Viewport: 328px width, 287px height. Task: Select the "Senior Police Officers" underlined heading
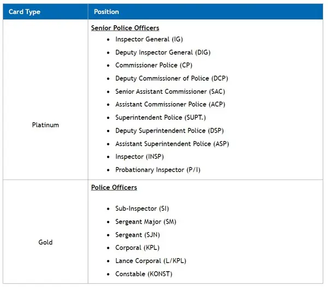coord(125,28)
